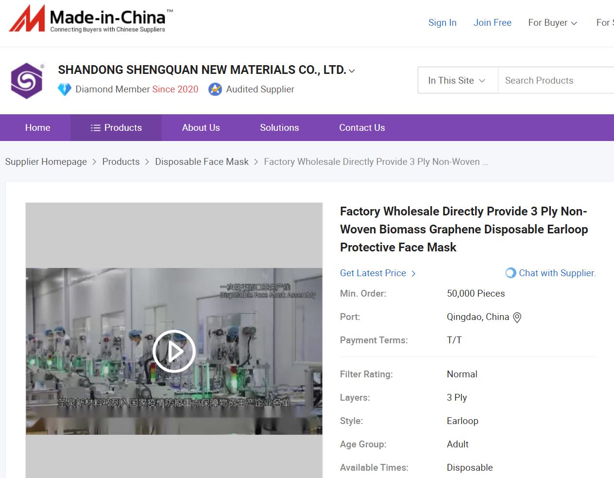Click the chat bubble icon beside Chat with Supplier
614x478 pixels.
tap(511, 273)
